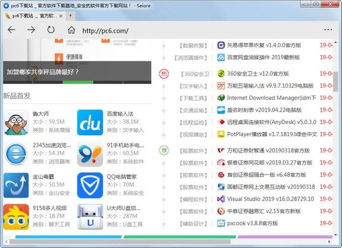Click the scroll down arrow
342x248 pixels.
pyautogui.click(x=336, y=235)
